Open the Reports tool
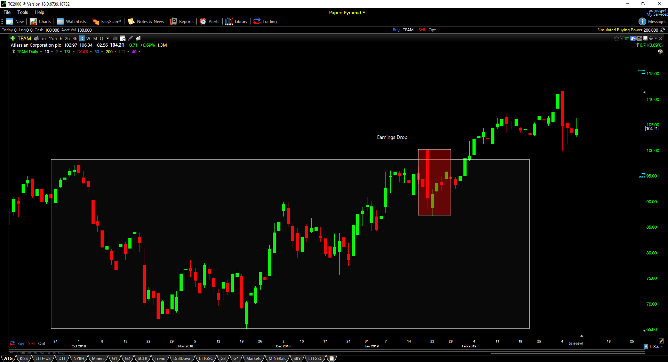 (x=182, y=22)
